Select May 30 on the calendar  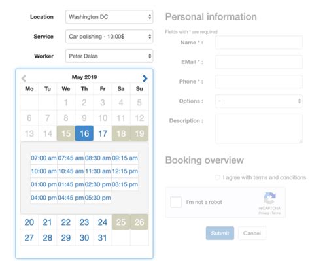pos(84,237)
